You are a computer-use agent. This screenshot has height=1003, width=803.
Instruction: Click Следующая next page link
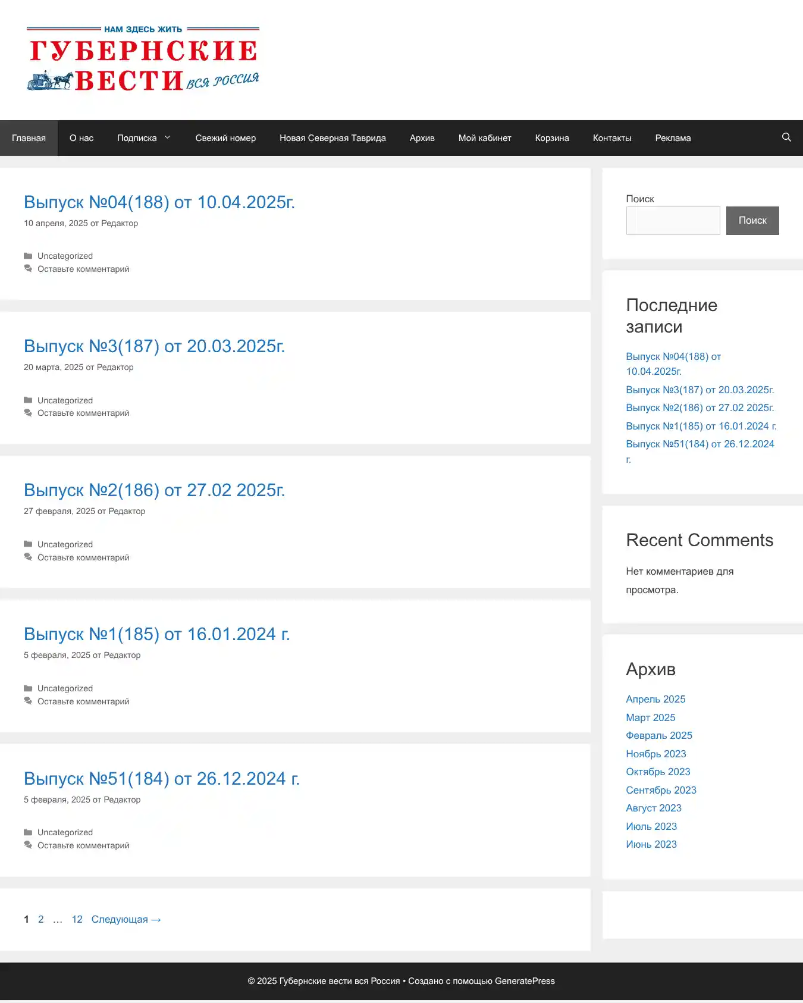pos(126,919)
